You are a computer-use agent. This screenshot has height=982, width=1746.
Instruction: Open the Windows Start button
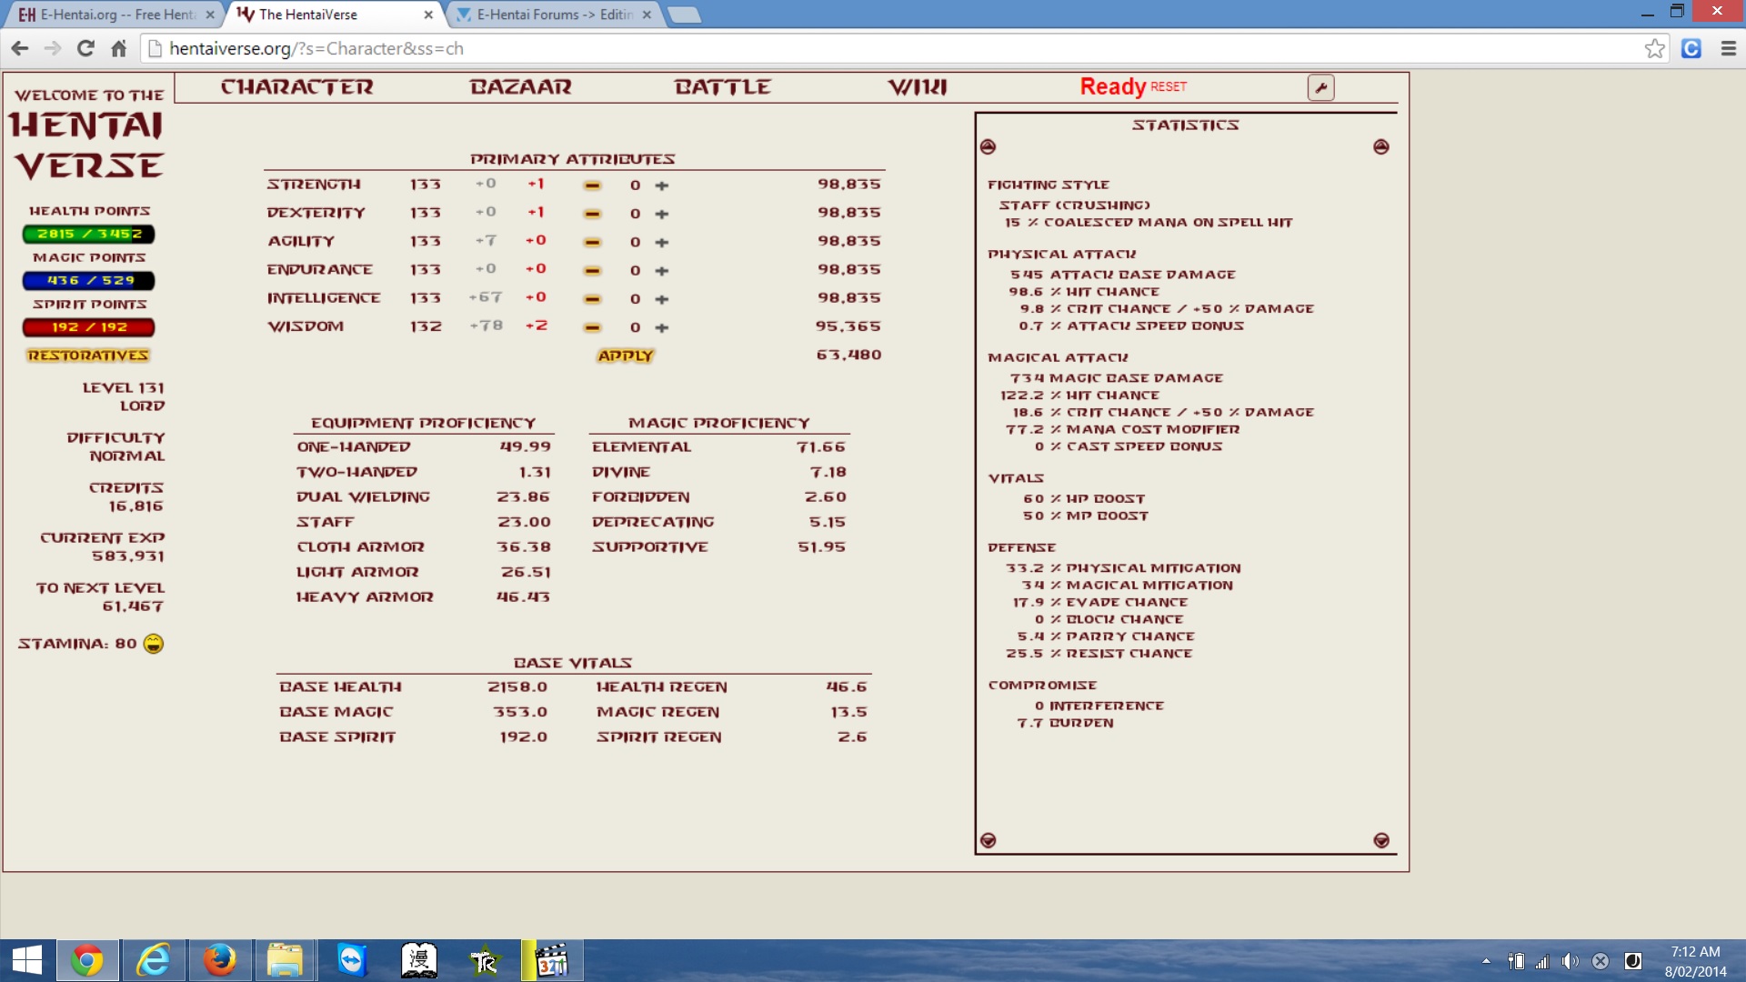[x=27, y=960]
